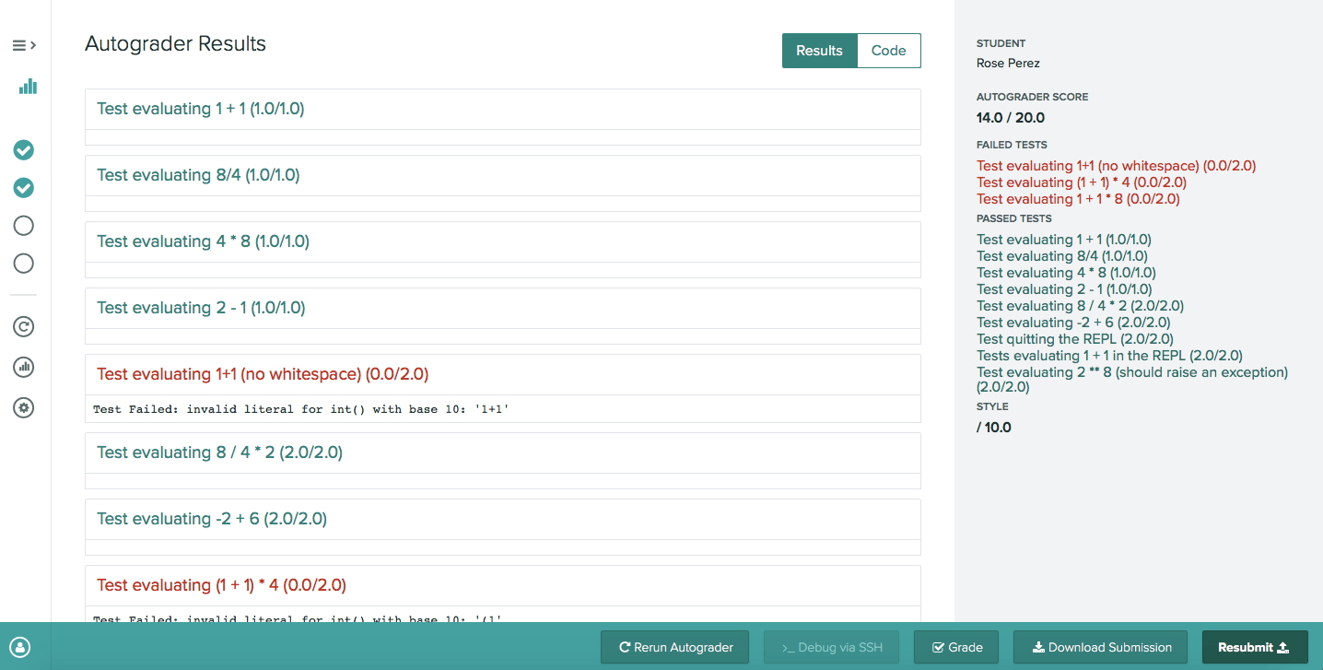
Task: Click the circular refresh history icon
Action: click(x=23, y=325)
